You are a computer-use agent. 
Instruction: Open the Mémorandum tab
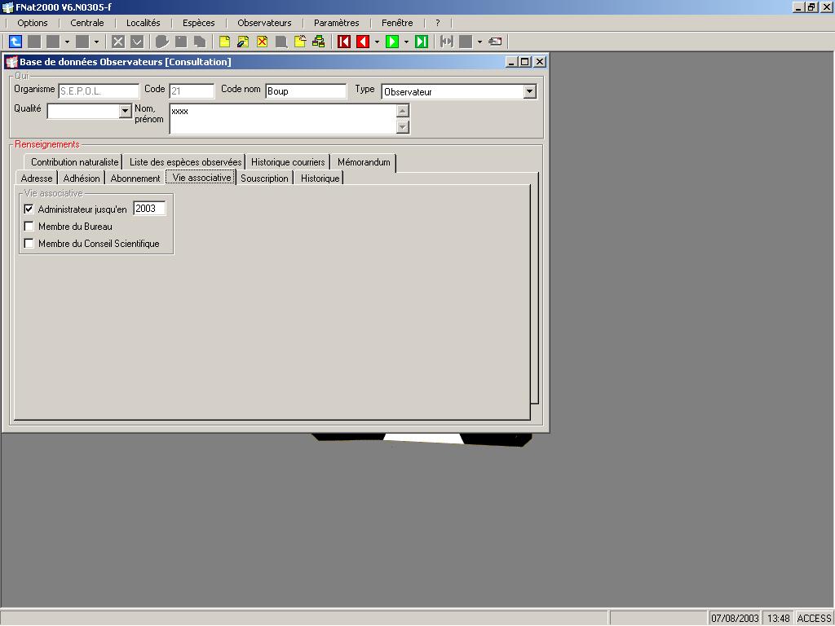(x=364, y=162)
